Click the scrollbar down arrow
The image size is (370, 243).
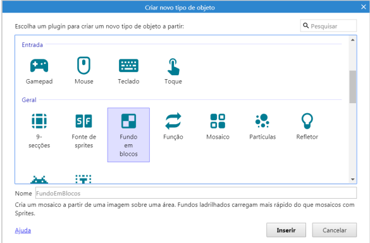point(353,179)
